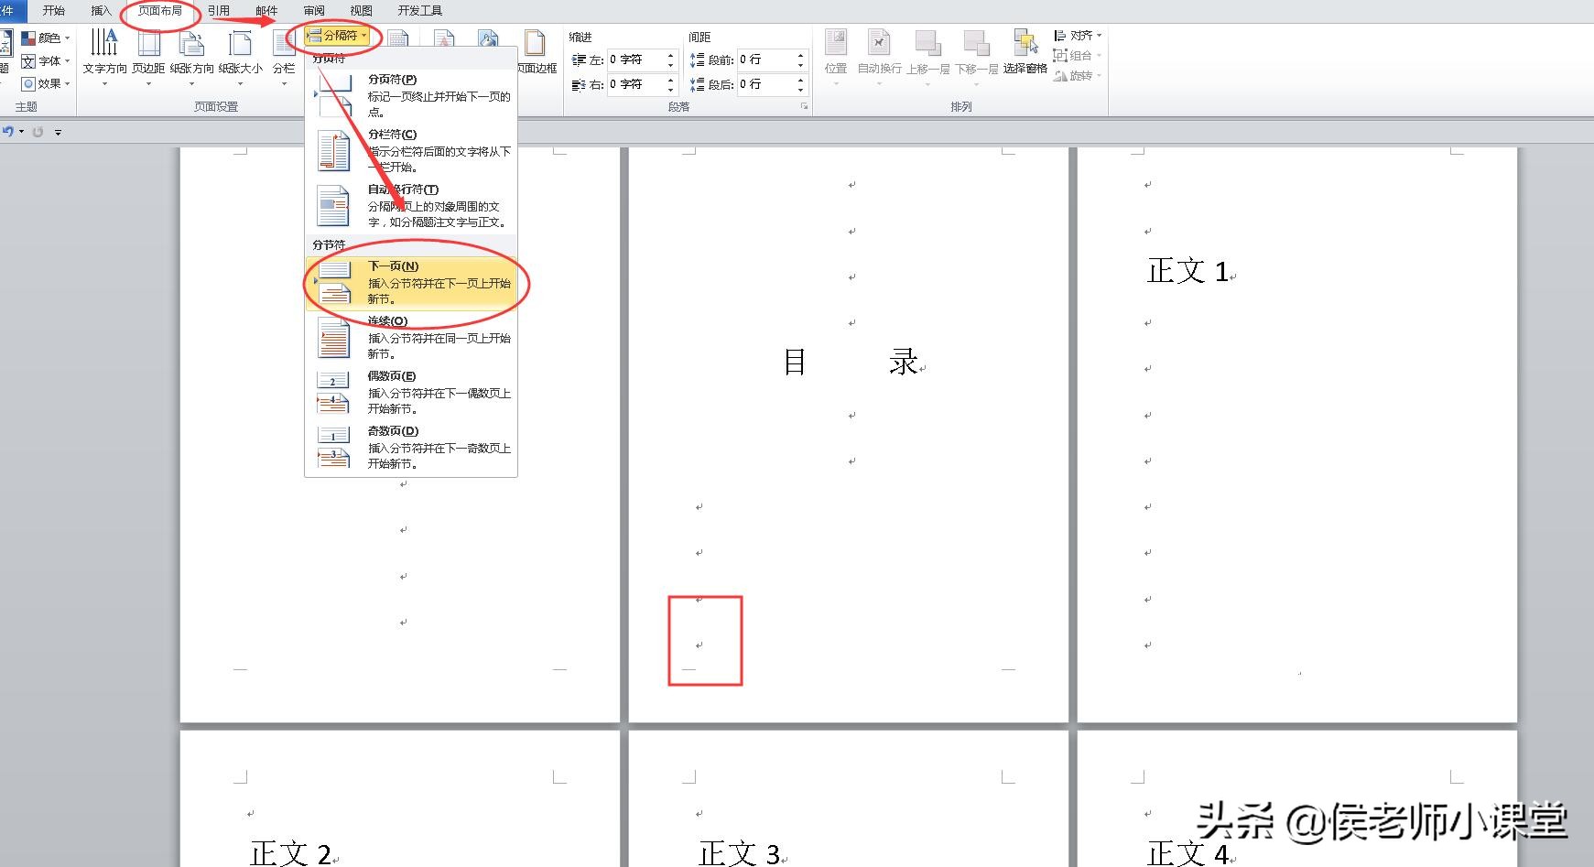Screen dimensions: 1594x867
Task: Click the 目 录 heading in the document
Action: pos(851,362)
